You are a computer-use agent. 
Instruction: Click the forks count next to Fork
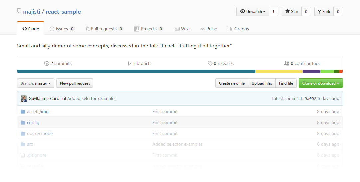click(x=338, y=12)
